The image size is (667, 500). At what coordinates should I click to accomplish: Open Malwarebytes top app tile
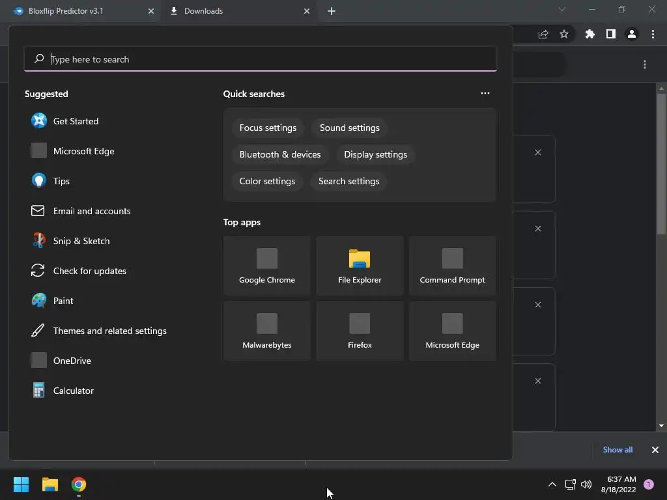(x=266, y=331)
